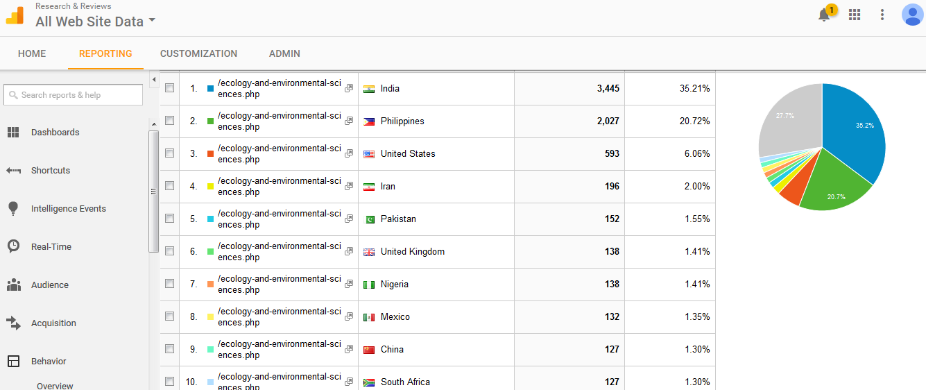The height and width of the screenshot is (390, 926).
Task: Collapse the sidebar with the arrow toggle
Action: point(154,80)
